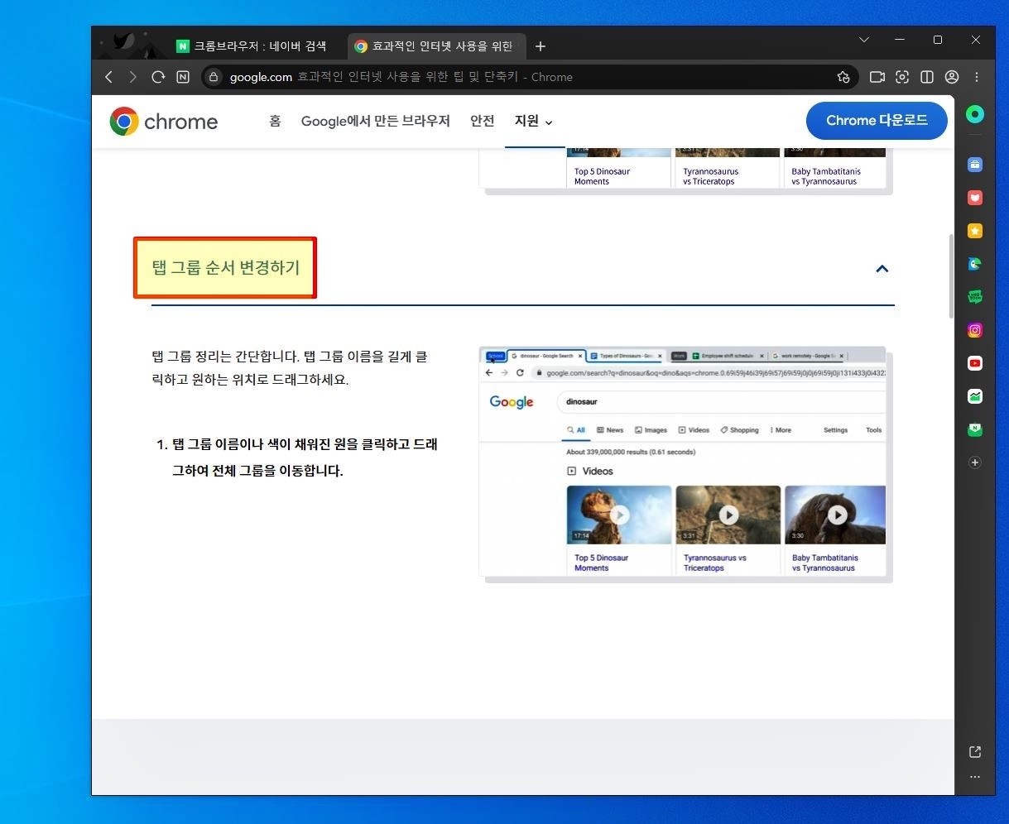Reload the current page
The width and height of the screenshot is (1009, 824).
tap(158, 77)
